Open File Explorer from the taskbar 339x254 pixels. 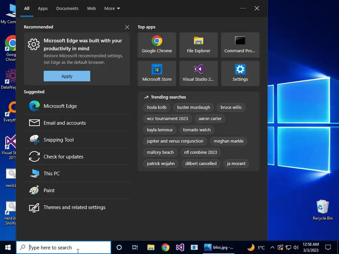pos(151,247)
